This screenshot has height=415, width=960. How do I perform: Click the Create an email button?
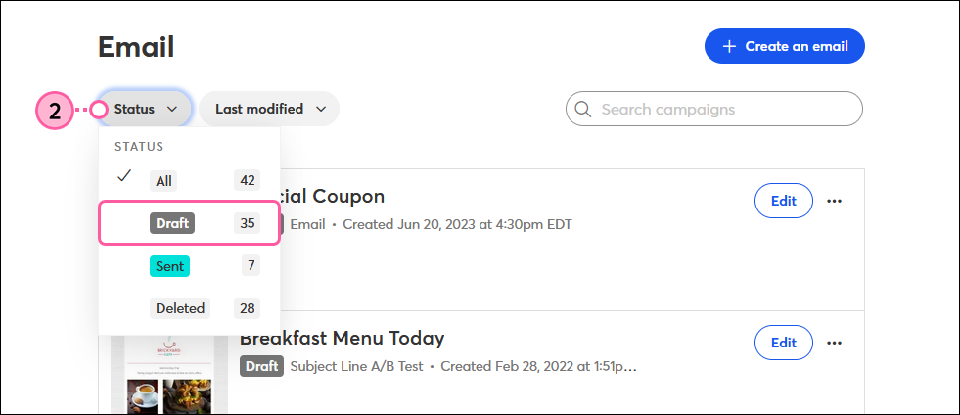784,47
